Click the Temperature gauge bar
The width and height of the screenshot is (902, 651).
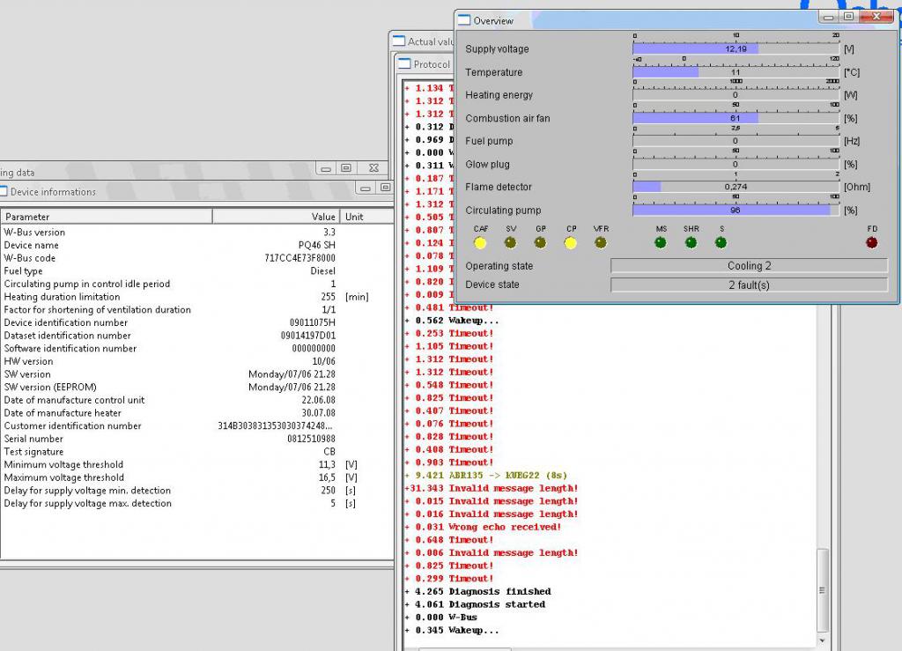pos(736,72)
